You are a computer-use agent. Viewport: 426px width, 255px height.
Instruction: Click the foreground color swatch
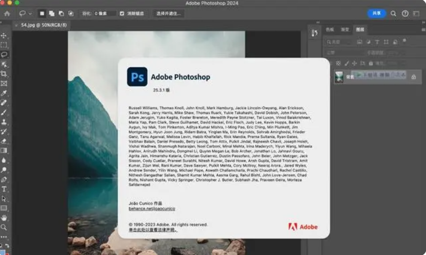pos(3,252)
